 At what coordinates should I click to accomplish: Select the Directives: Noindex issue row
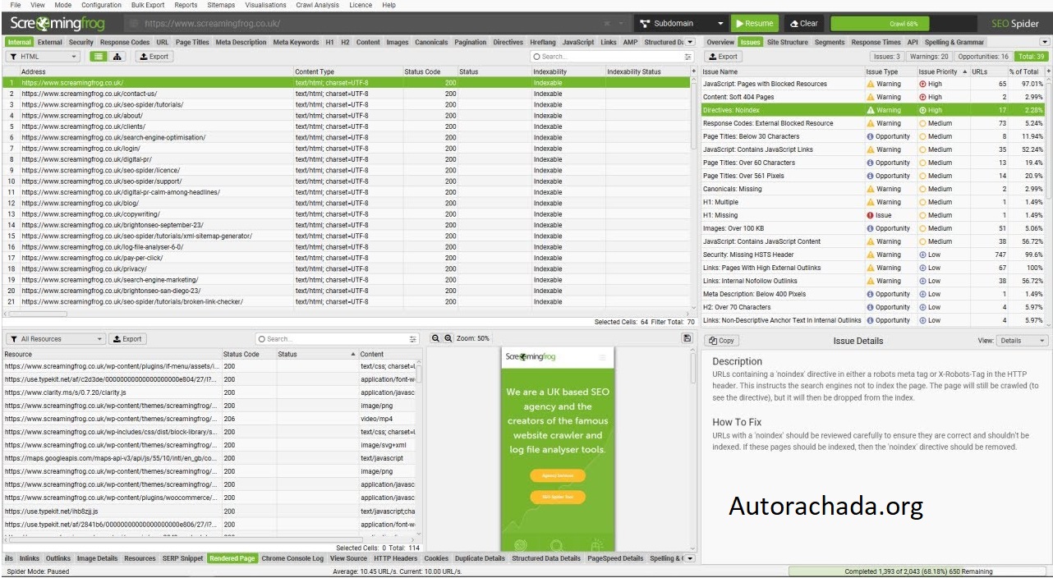(782, 110)
